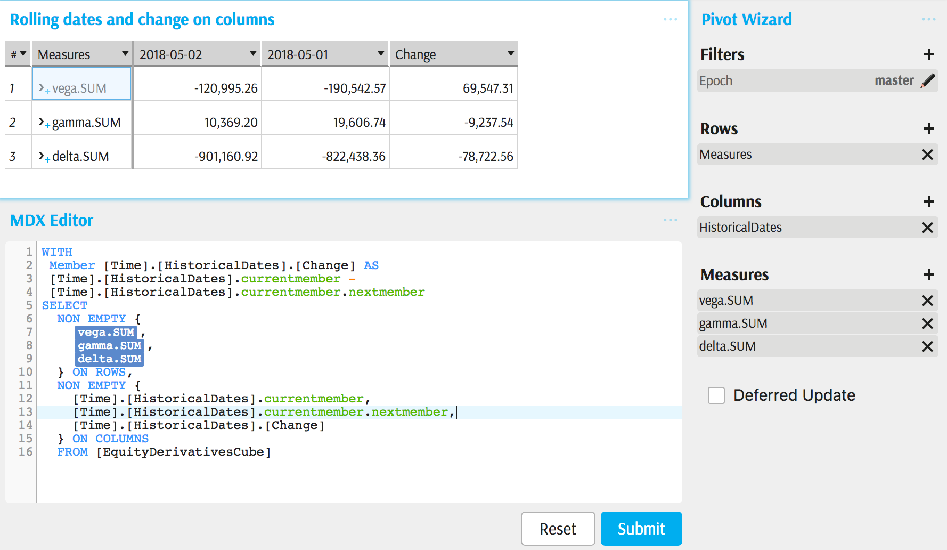Add a new filter in Pivot Wizard
This screenshot has height=550, width=947.
pyautogui.click(x=928, y=54)
